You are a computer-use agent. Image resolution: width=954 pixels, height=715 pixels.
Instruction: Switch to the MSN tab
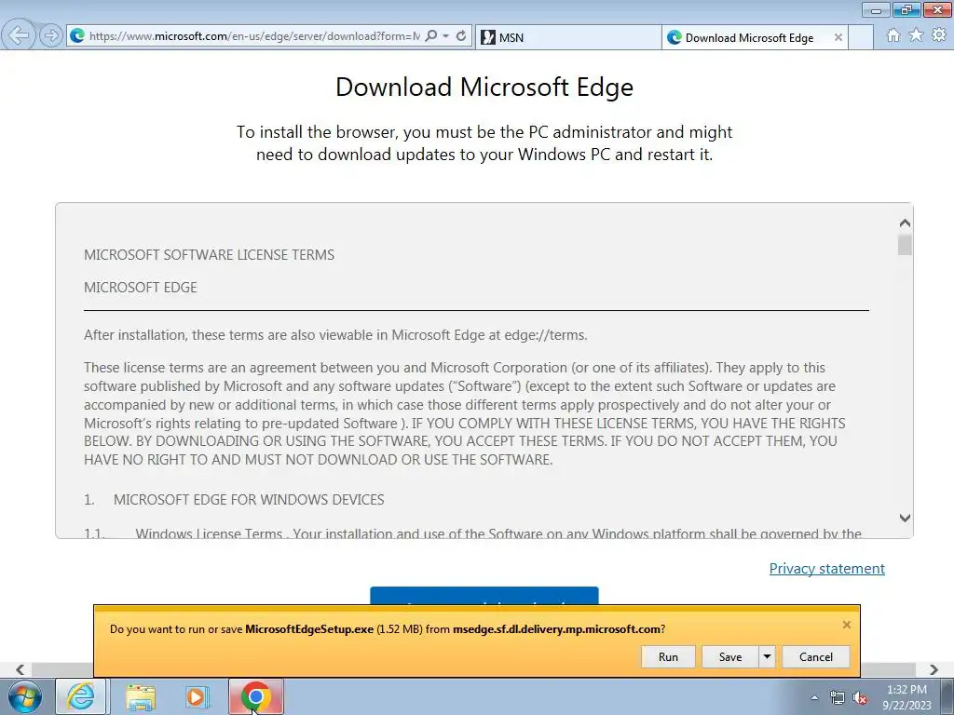click(x=567, y=37)
